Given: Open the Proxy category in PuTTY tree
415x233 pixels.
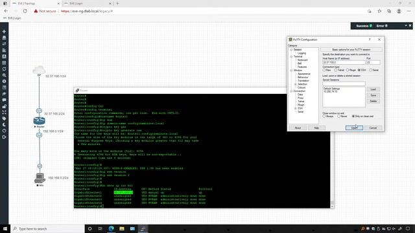Looking at the screenshot, I should tap(300, 98).
